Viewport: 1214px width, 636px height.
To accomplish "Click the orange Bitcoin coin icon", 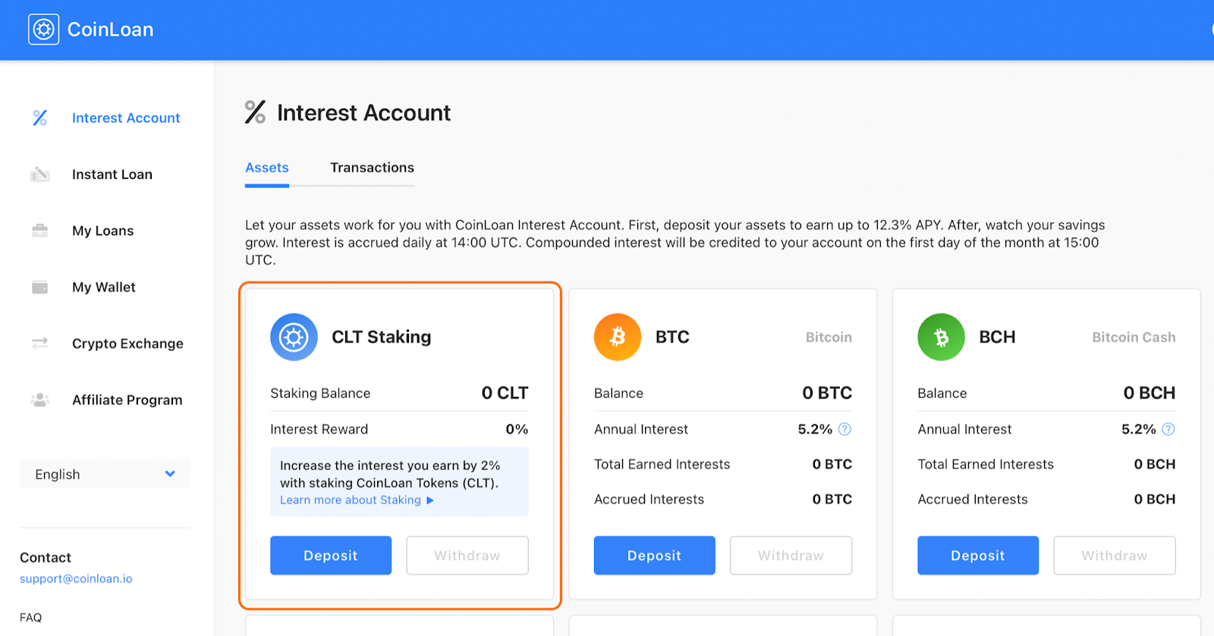I will [x=618, y=337].
